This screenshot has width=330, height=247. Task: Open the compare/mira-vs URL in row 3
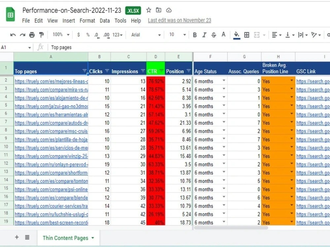[x=51, y=90]
